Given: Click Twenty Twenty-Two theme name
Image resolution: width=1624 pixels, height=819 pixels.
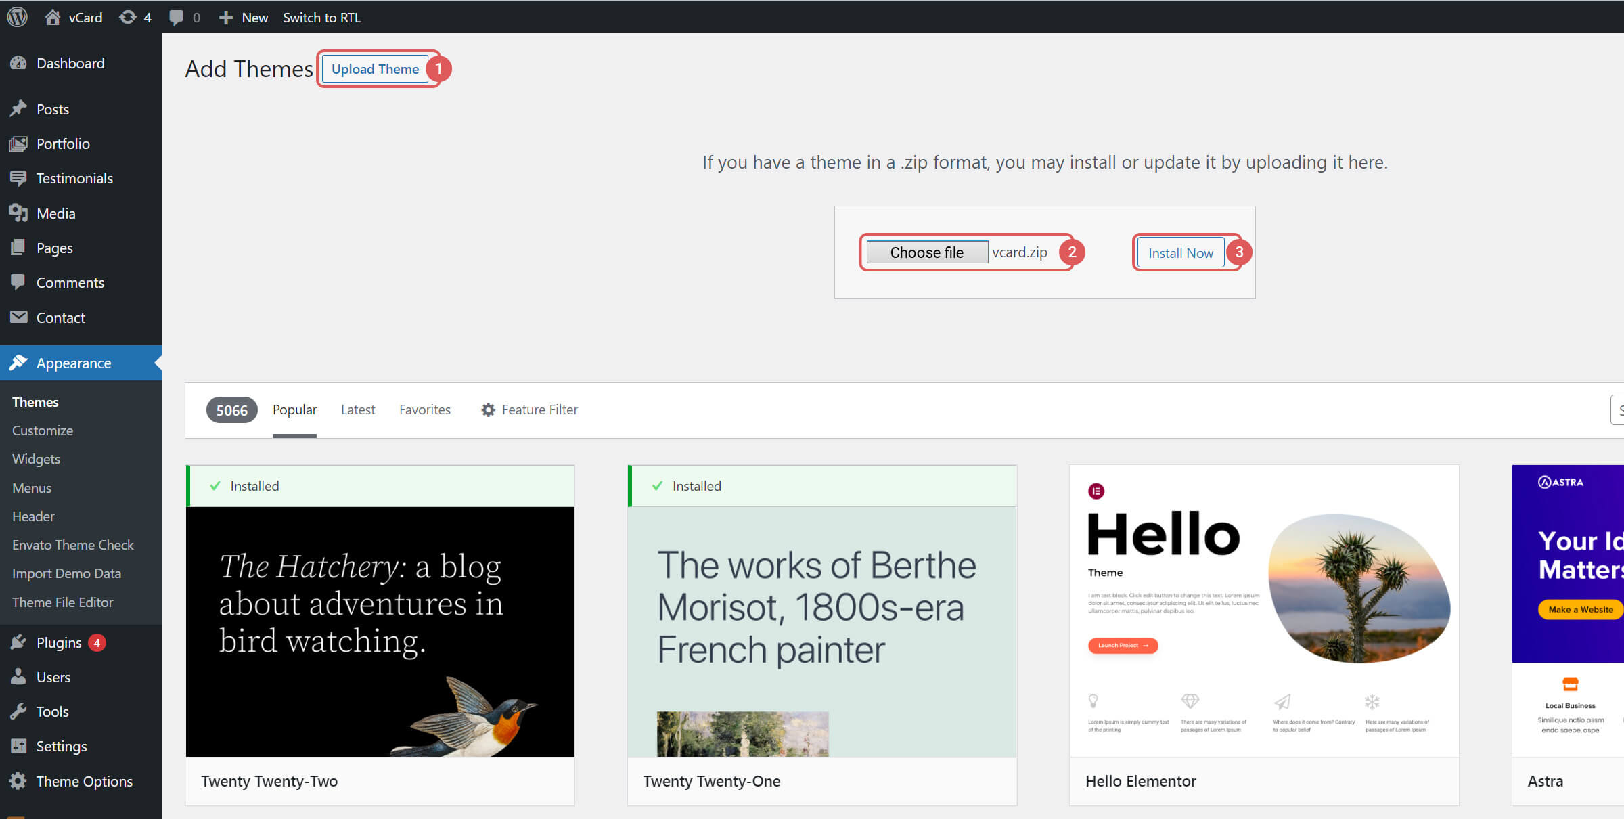Looking at the screenshot, I should pos(269,781).
